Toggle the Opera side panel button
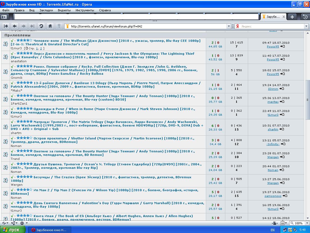The width and height of the screenshot is (310, 233). 4,17
